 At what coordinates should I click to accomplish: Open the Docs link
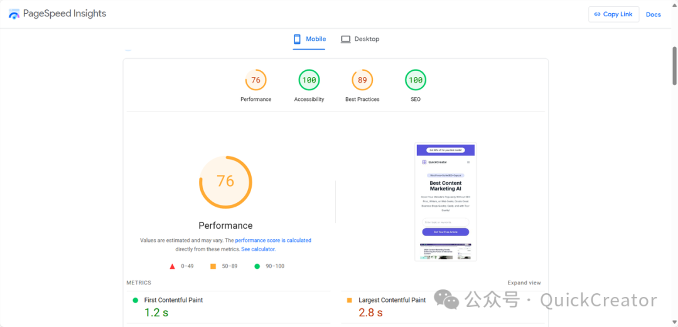click(653, 14)
